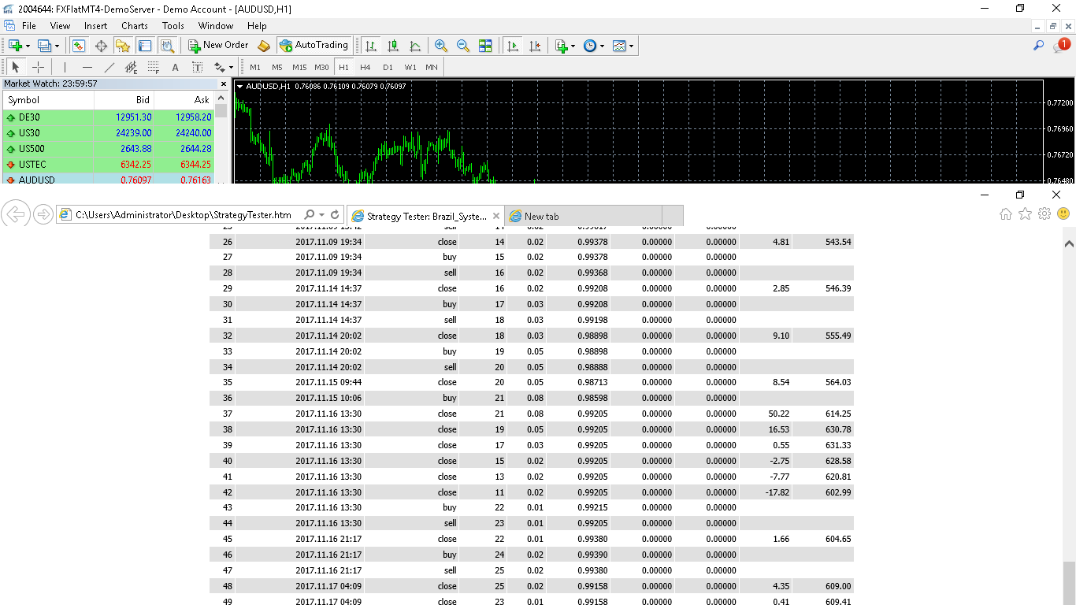Select the cursor arrow tool
1076x605 pixels.
(x=16, y=67)
